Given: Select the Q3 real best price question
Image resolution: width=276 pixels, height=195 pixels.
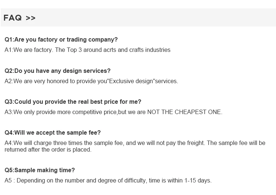Looking at the screenshot, I should [x=73, y=102].
